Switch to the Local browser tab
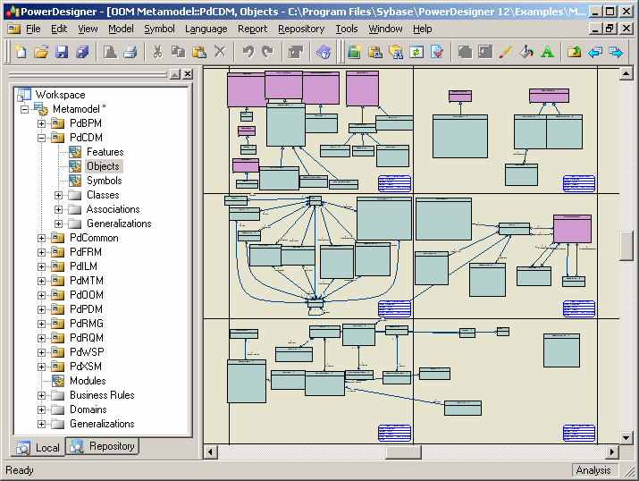Viewport: 639px width, 481px height. coord(38,448)
